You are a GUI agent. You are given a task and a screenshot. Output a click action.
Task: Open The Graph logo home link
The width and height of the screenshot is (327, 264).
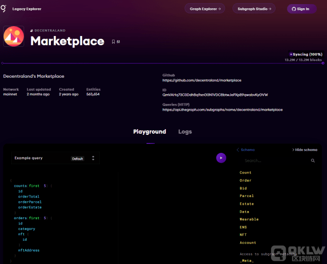tap(3, 9)
